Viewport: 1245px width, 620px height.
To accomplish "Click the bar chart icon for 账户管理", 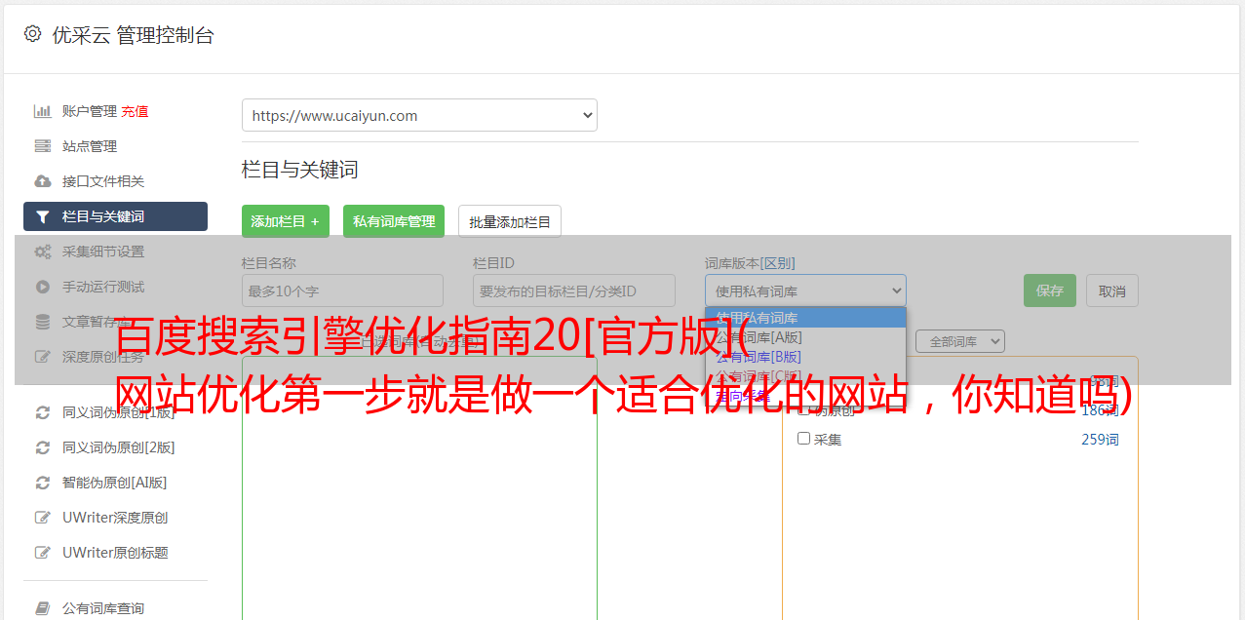I will [x=42, y=111].
